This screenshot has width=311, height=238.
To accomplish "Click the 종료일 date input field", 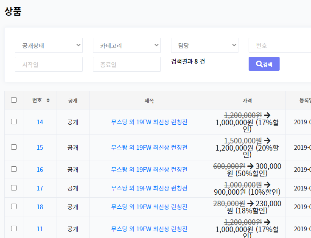I will (x=126, y=64).
